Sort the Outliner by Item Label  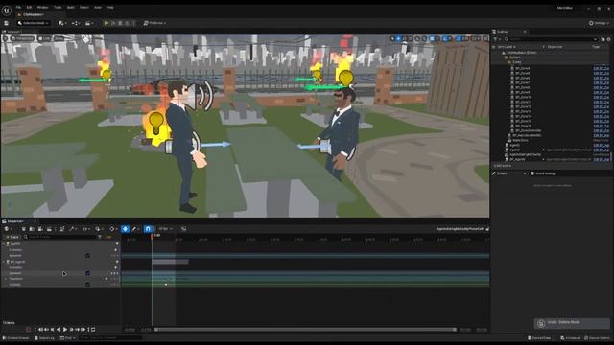click(506, 47)
